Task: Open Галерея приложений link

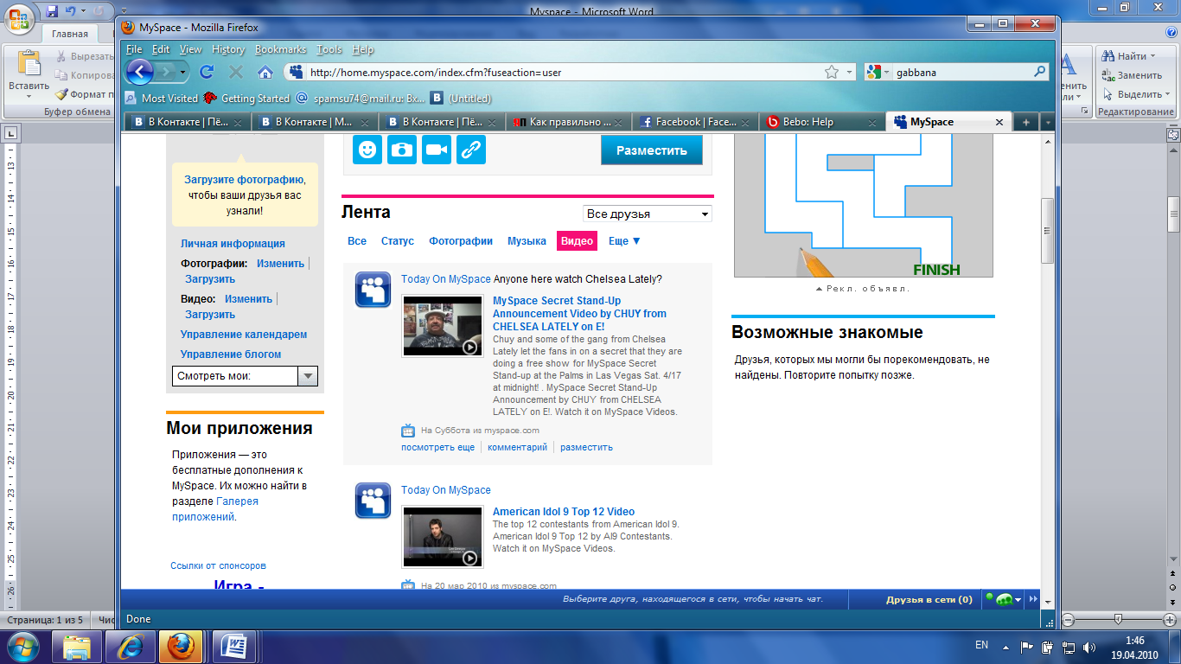Action: point(215,509)
